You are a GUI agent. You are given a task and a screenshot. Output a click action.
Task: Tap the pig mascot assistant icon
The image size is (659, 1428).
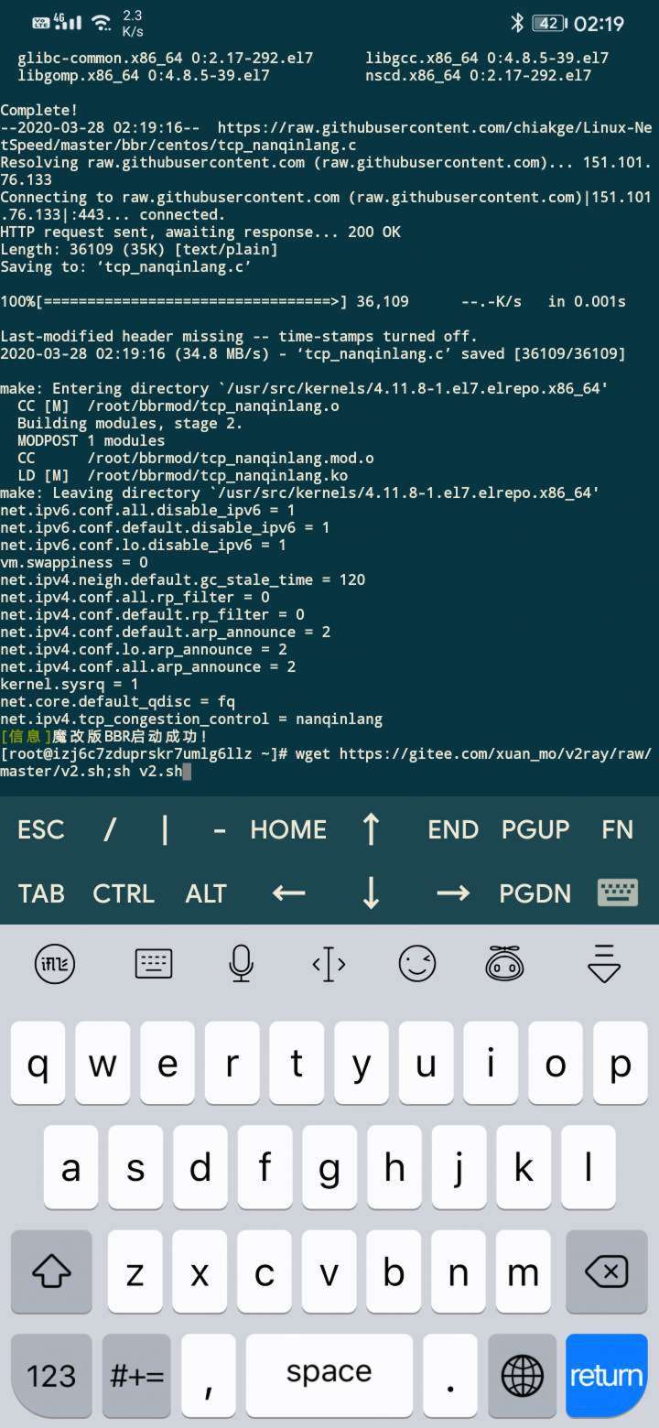504,963
